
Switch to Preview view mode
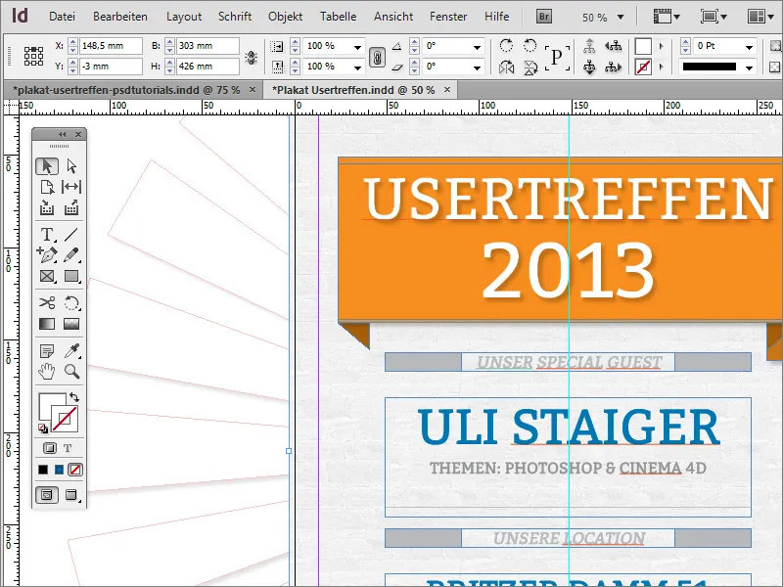71,495
